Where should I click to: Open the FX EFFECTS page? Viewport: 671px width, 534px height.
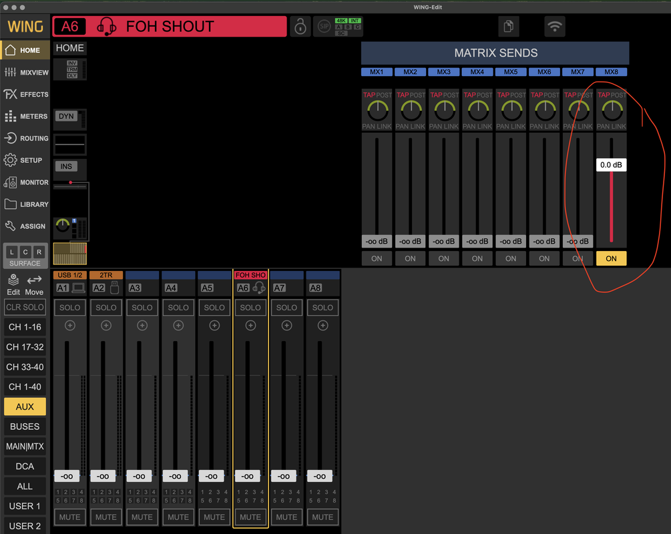25,94
